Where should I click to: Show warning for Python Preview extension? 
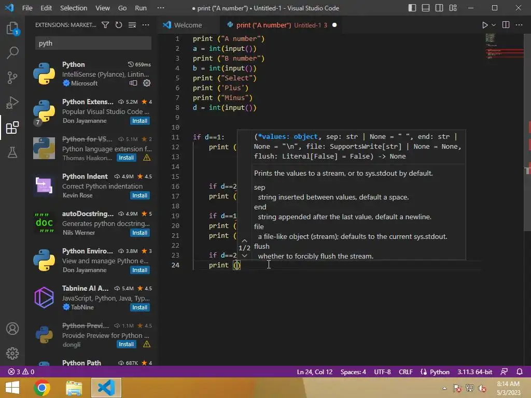pyautogui.click(x=147, y=344)
